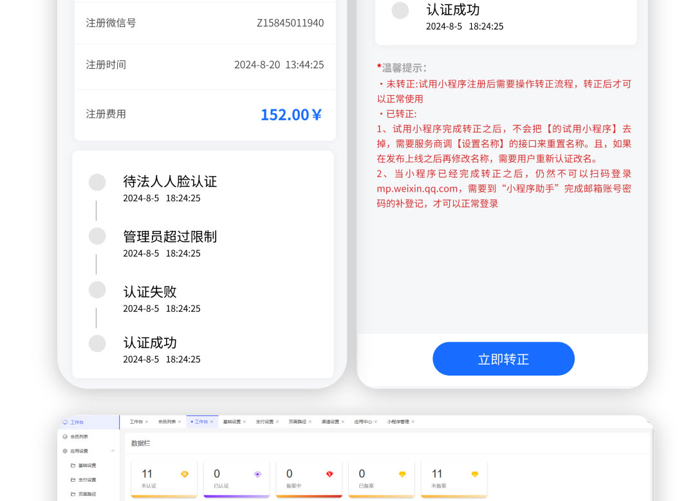The width and height of the screenshot is (695, 501).
Task: Close the 小程序管理 tab
Action: click(413, 422)
